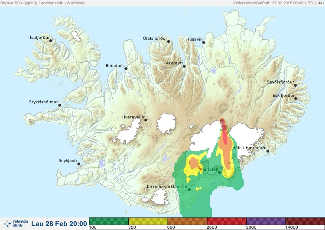This screenshot has height=230, width=325.
Task: Click the Akureyri label text
Action: point(174,63)
